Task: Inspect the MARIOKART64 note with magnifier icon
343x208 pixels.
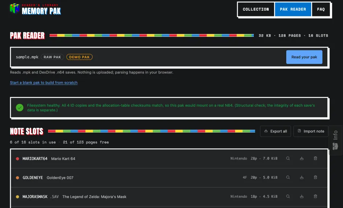Action: click(288, 158)
